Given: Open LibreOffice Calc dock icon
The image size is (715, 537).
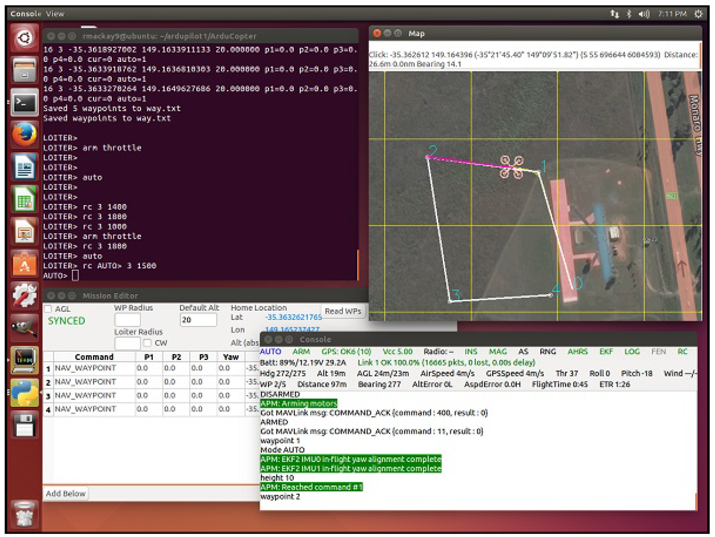Looking at the screenshot, I should click(24, 199).
